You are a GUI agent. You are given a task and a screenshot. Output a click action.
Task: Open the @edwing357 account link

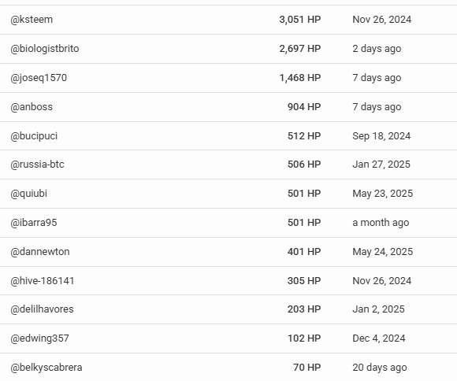[x=39, y=338]
